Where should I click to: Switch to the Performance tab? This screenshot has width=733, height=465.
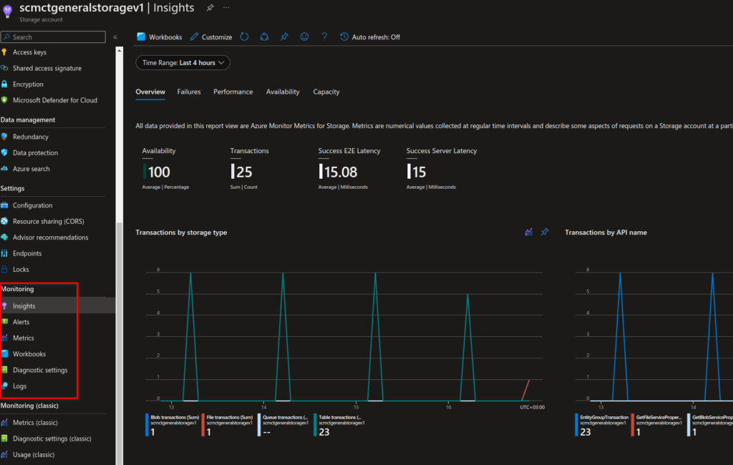pyautogui.click(x=233, y=92)
